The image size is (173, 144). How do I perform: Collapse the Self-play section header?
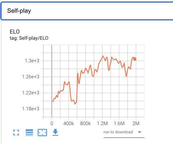pyautogui.click(x=87, y=11)
